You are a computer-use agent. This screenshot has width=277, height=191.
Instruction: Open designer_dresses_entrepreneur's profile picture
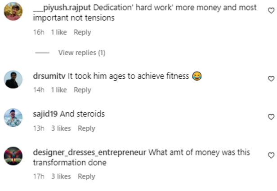pos(13,156)
